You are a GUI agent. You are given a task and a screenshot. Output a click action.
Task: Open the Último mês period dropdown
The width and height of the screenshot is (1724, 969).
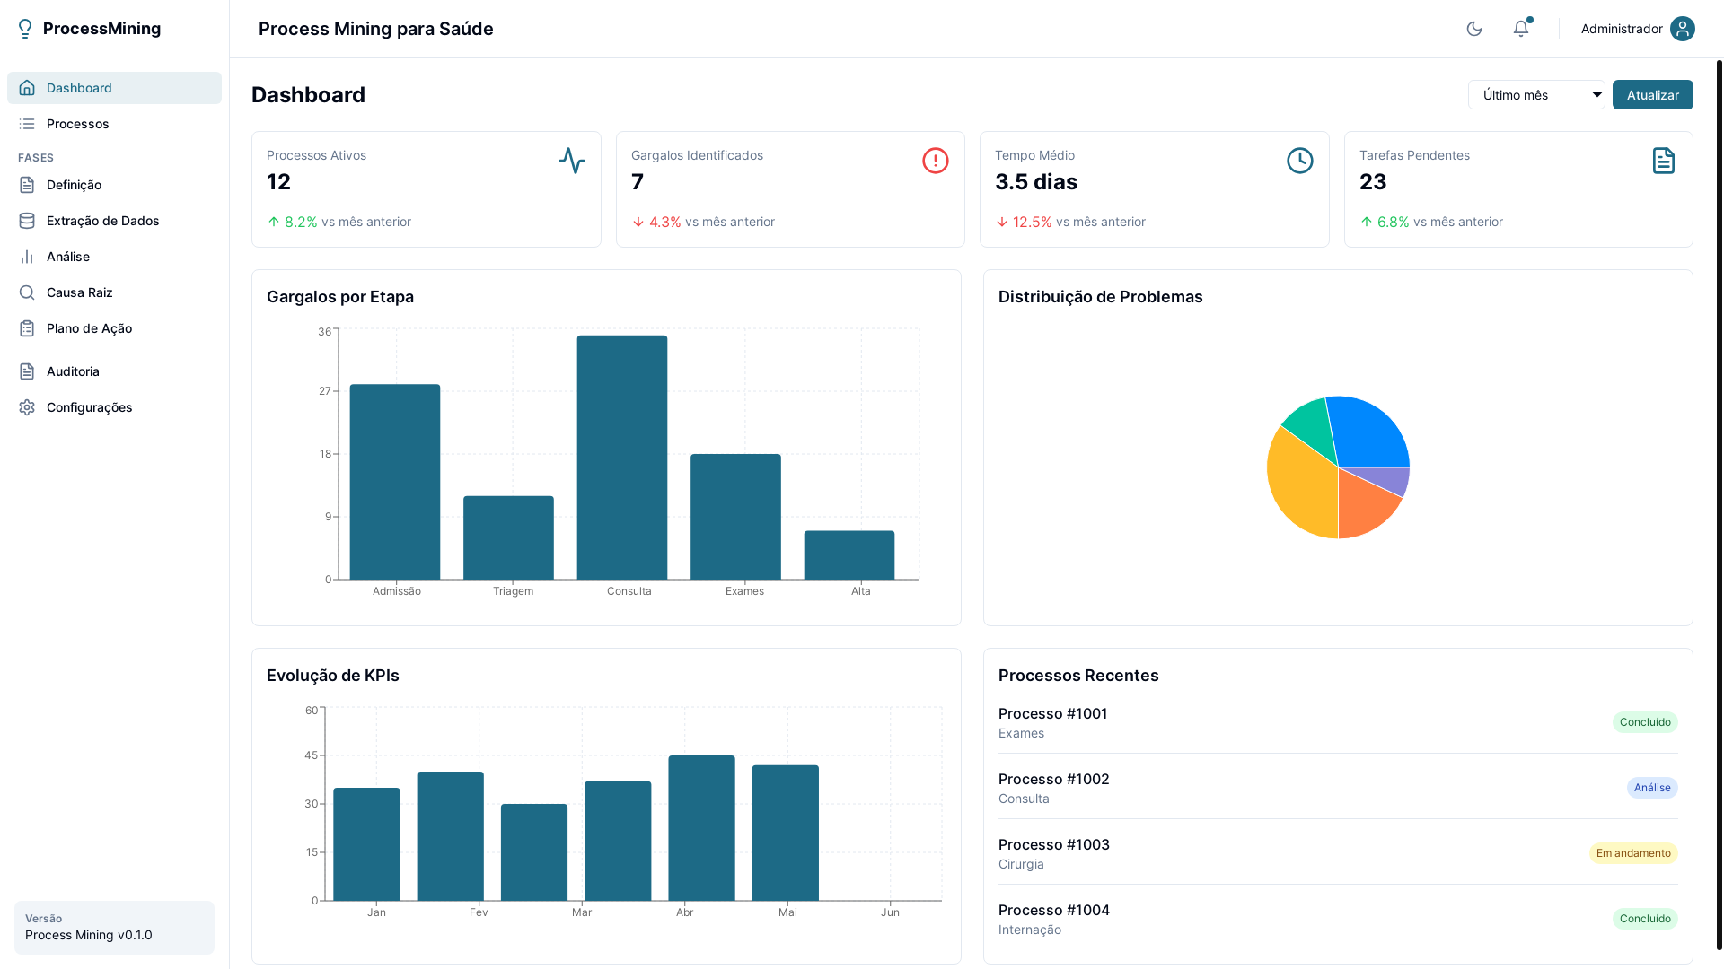pyautogui.click(x=1536, y=95)
